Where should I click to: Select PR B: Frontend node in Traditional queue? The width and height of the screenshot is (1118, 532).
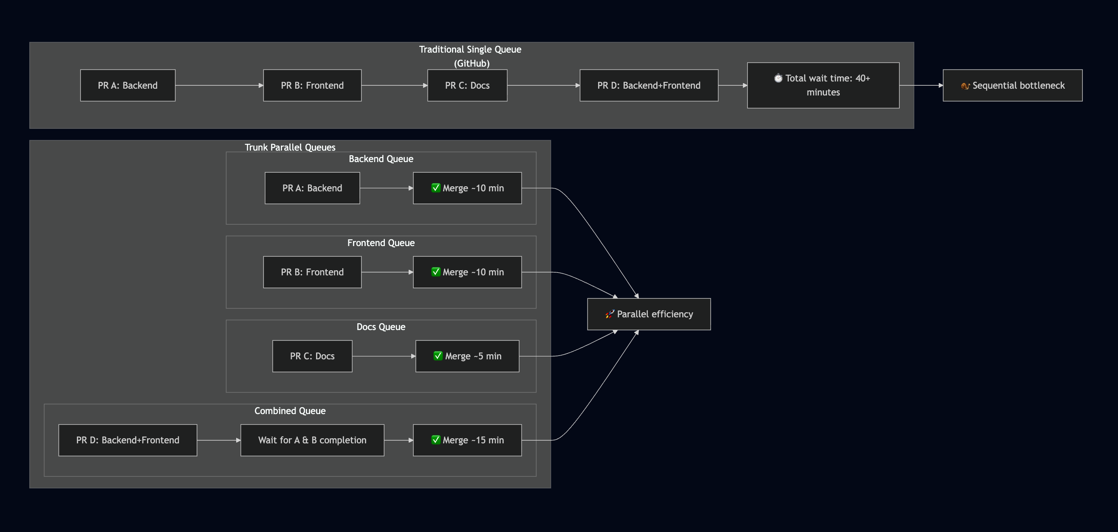312,85
